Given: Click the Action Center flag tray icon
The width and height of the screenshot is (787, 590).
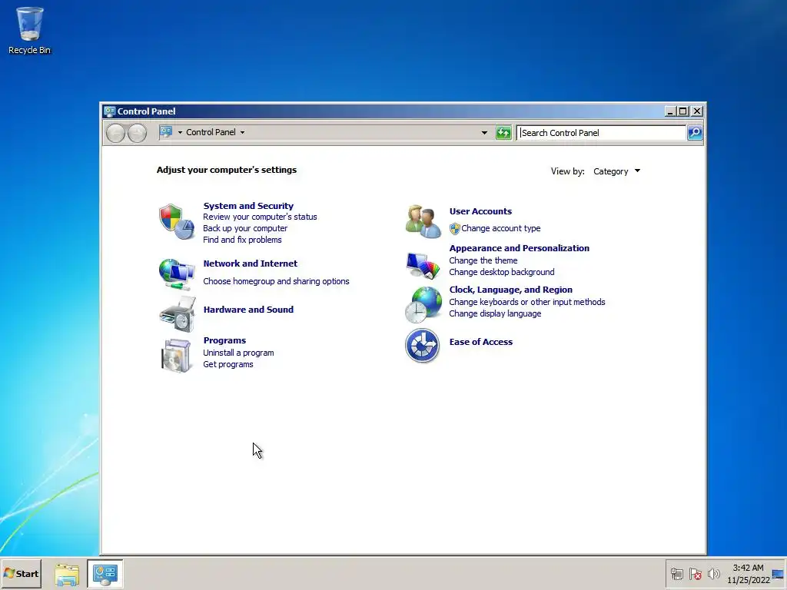Looking at the screenshot, I should point(695,573).
